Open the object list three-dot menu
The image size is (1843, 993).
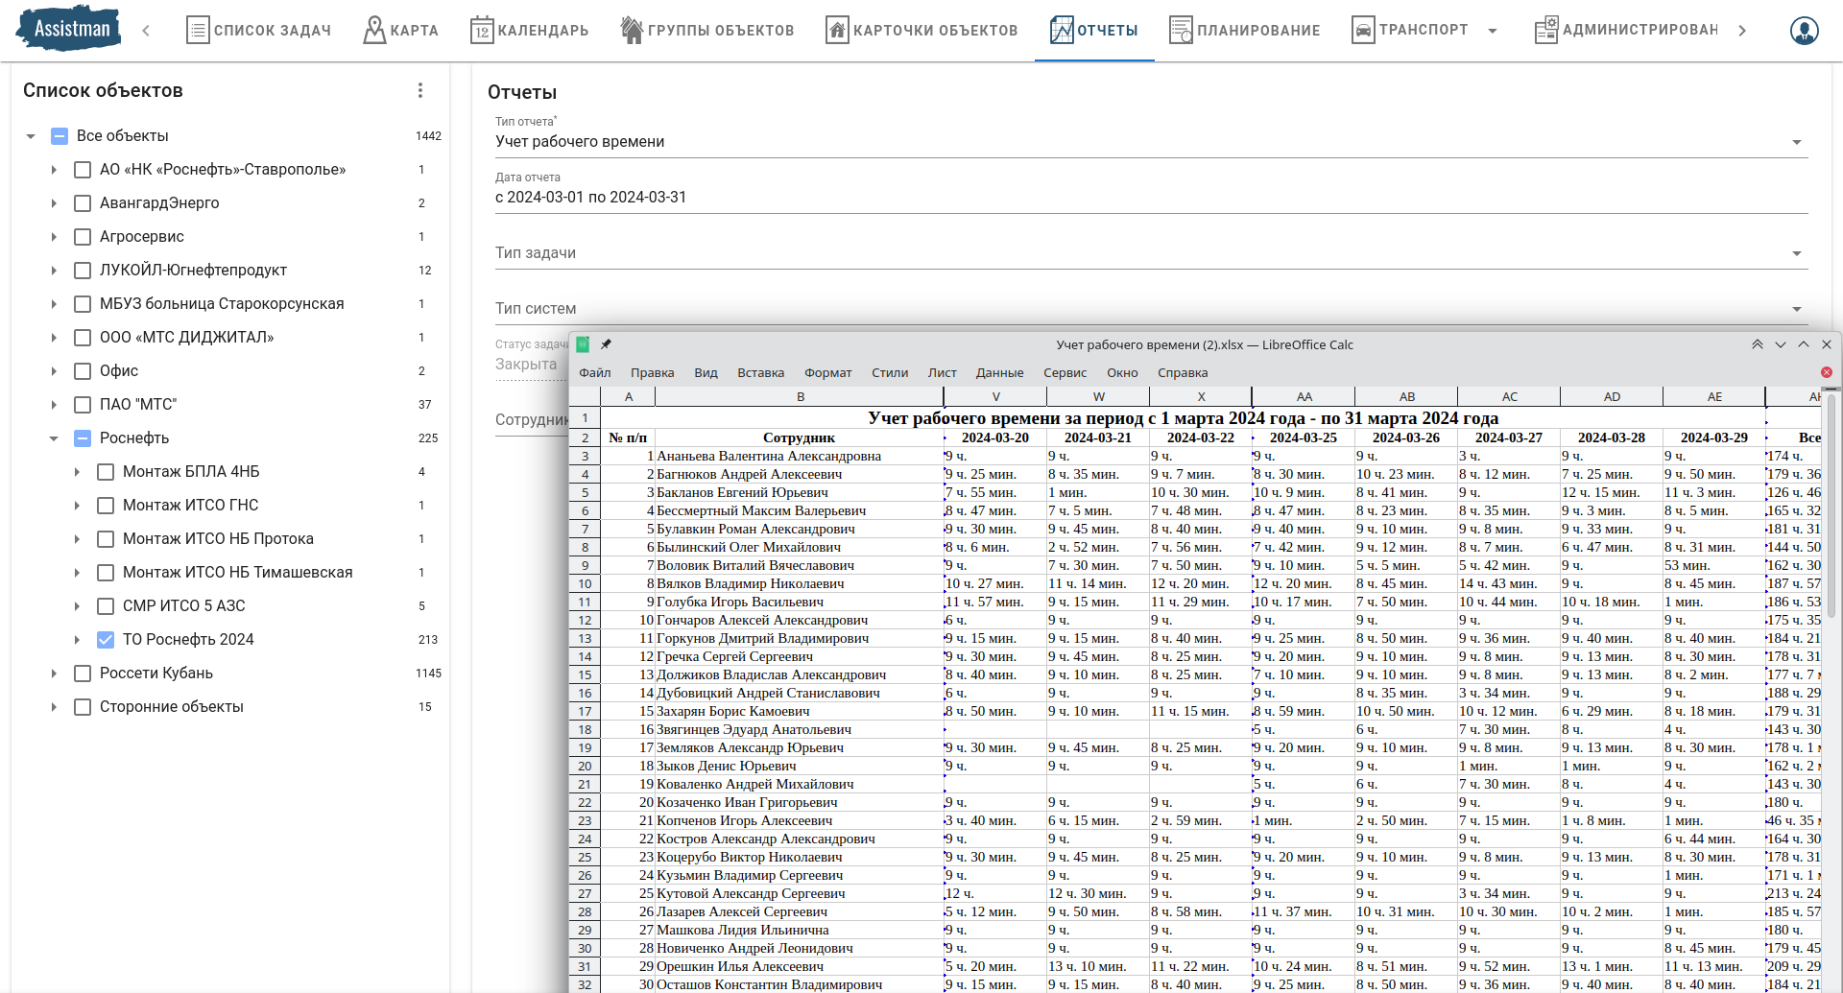[419, 90]
